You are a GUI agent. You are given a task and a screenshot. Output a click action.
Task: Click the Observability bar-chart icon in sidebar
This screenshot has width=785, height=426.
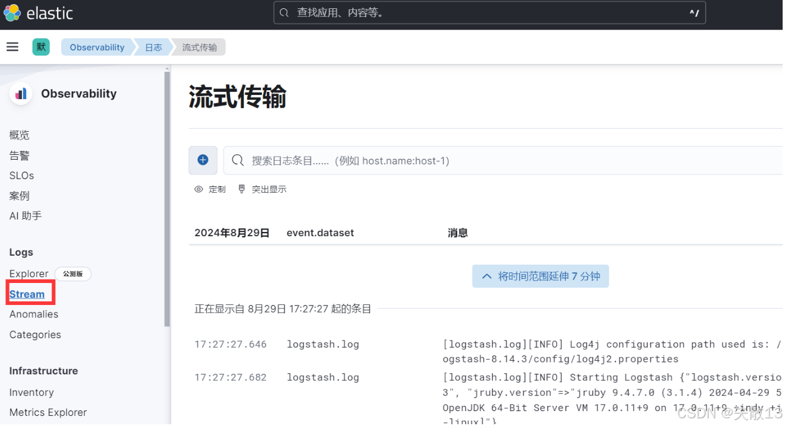click(20, 93)
